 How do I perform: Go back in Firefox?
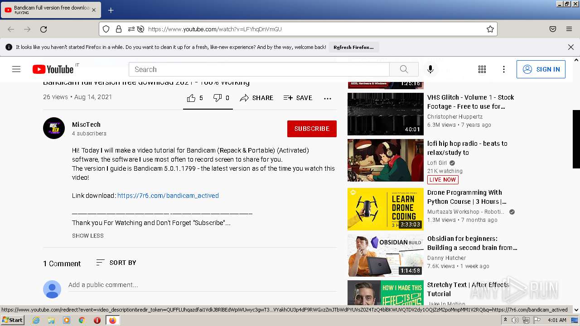pyautogui.click(x=11, y=29)
